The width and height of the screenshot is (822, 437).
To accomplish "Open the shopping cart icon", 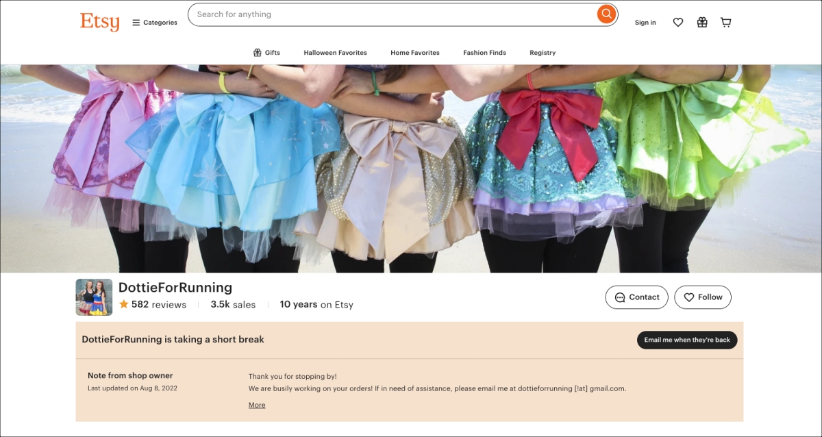I will coord(726,23).
